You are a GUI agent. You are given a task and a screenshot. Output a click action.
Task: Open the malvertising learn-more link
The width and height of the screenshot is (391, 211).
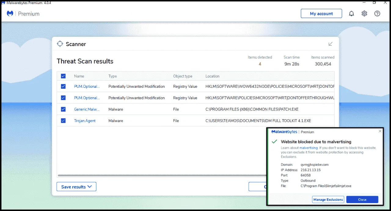(x=309, y=148)
